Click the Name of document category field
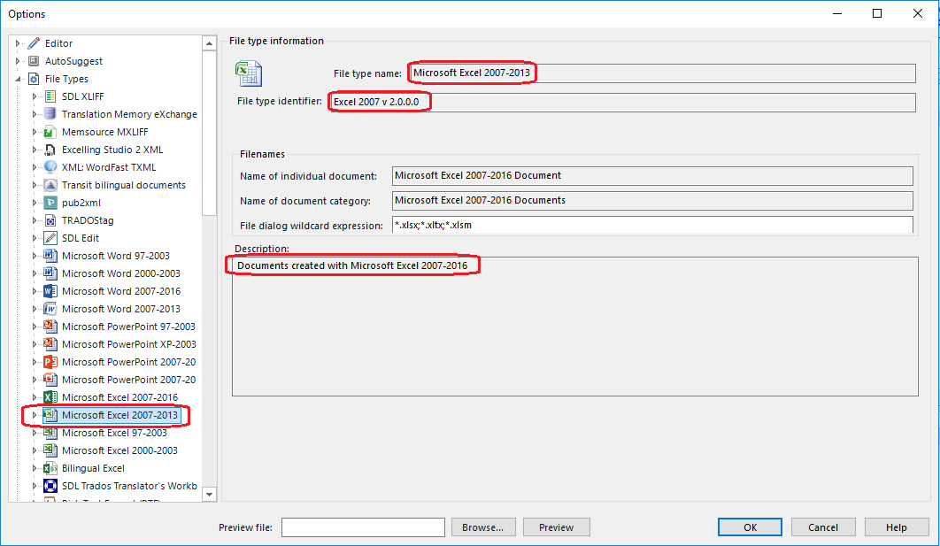The width and height of the screenshot is (940, 546). [x=652, y=200]
